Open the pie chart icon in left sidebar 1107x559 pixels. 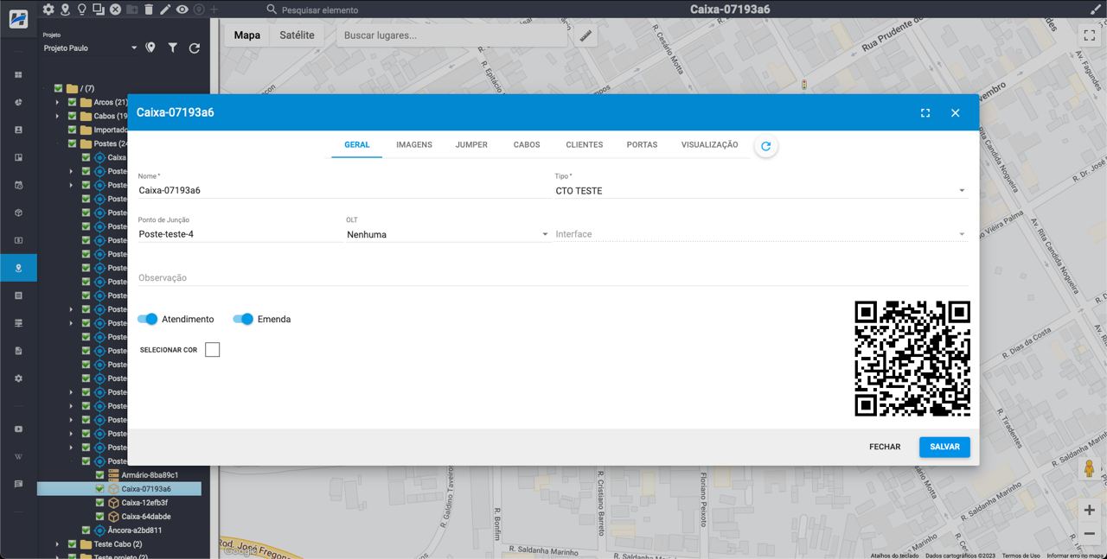[x=18, y=103]
